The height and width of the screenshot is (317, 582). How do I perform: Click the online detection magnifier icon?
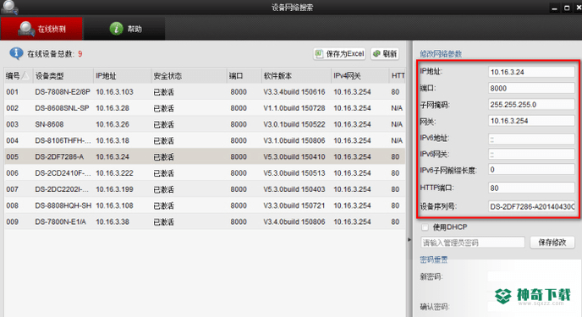tap(26, 29)
